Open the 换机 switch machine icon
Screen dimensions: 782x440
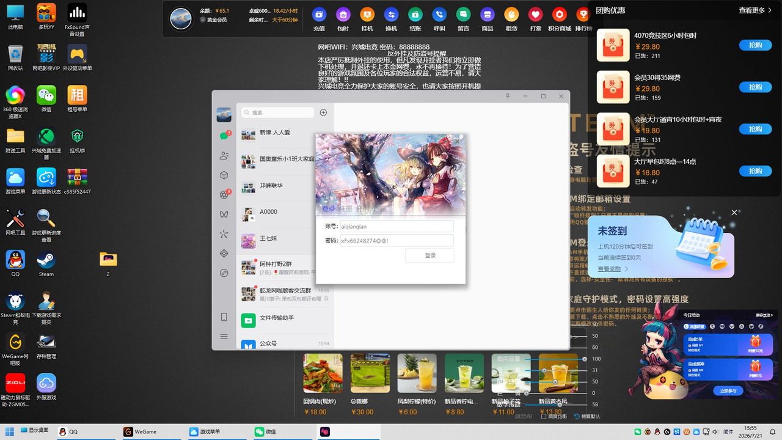(391, 15)
